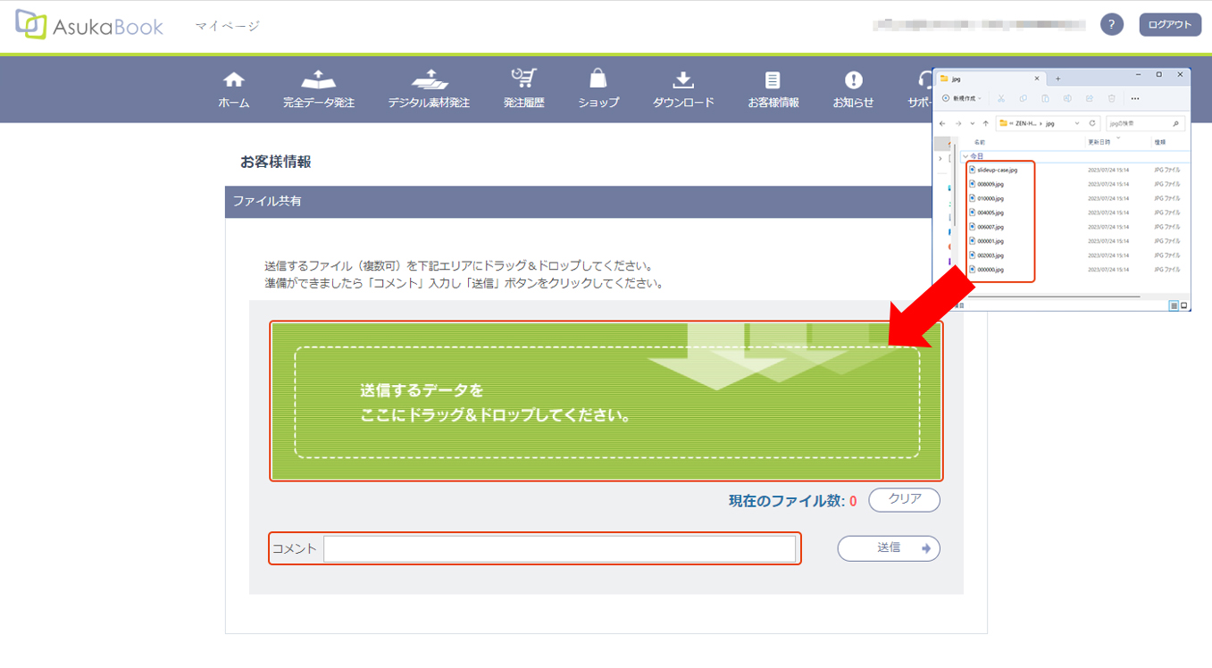1212x668 pixels.
Task: Switch to thumbnail view in File Explorer
Action: tap(1184, 305)
